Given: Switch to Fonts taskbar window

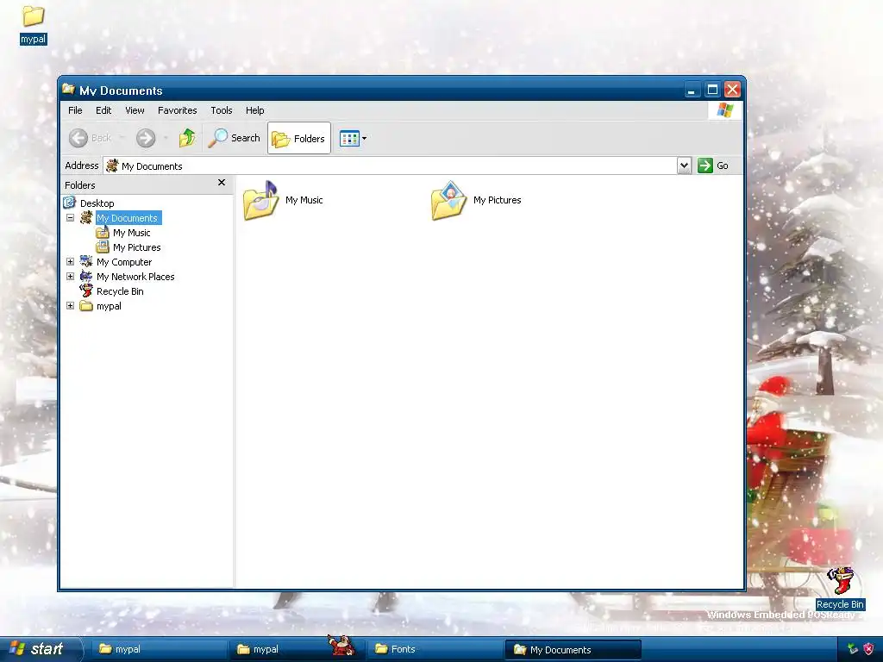Looking at the screenshot, I should [x=435, y=649].
